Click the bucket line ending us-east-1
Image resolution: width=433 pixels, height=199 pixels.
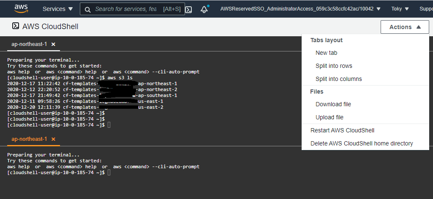85,101
